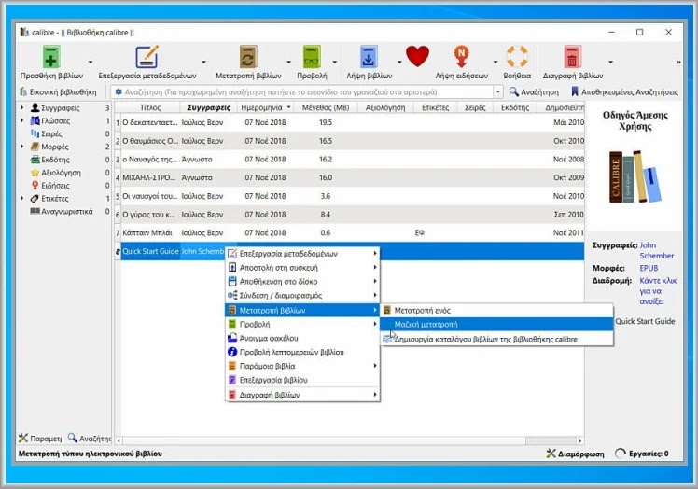Click the Εργασίες: 0 jobs indicator

[641, 454]
